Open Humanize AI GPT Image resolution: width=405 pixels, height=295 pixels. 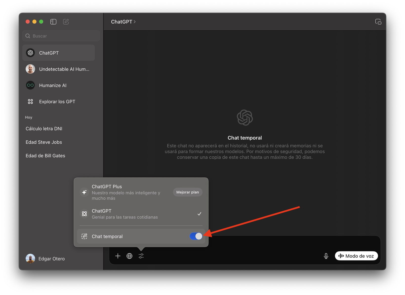[x=58, y=85]
